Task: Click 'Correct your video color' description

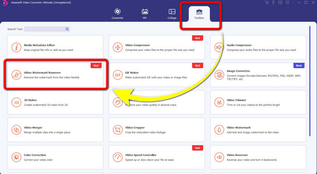Action: (38, 160)
